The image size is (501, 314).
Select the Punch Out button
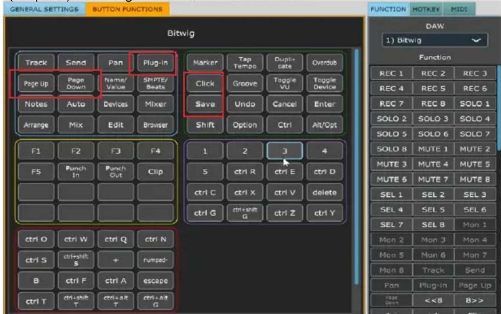pyautogui.click(x=115, y=172)
